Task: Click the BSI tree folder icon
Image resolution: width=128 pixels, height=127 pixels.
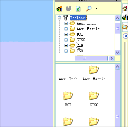Action: click(x=72, y=34)
